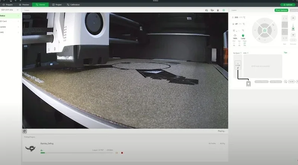Toggle the Aux fan
298x165 pixels.
[x=239, y=43]
